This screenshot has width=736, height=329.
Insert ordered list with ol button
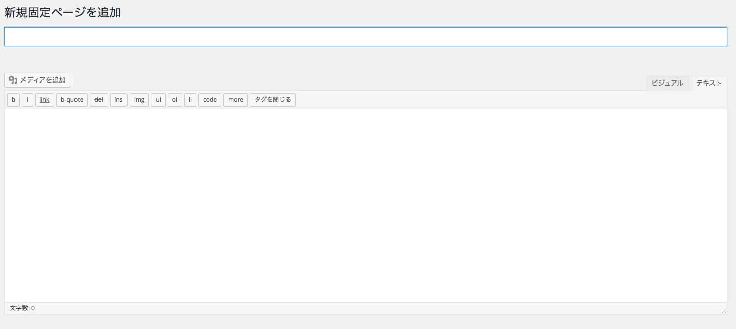pyautogui.click(x=174, y=100)
